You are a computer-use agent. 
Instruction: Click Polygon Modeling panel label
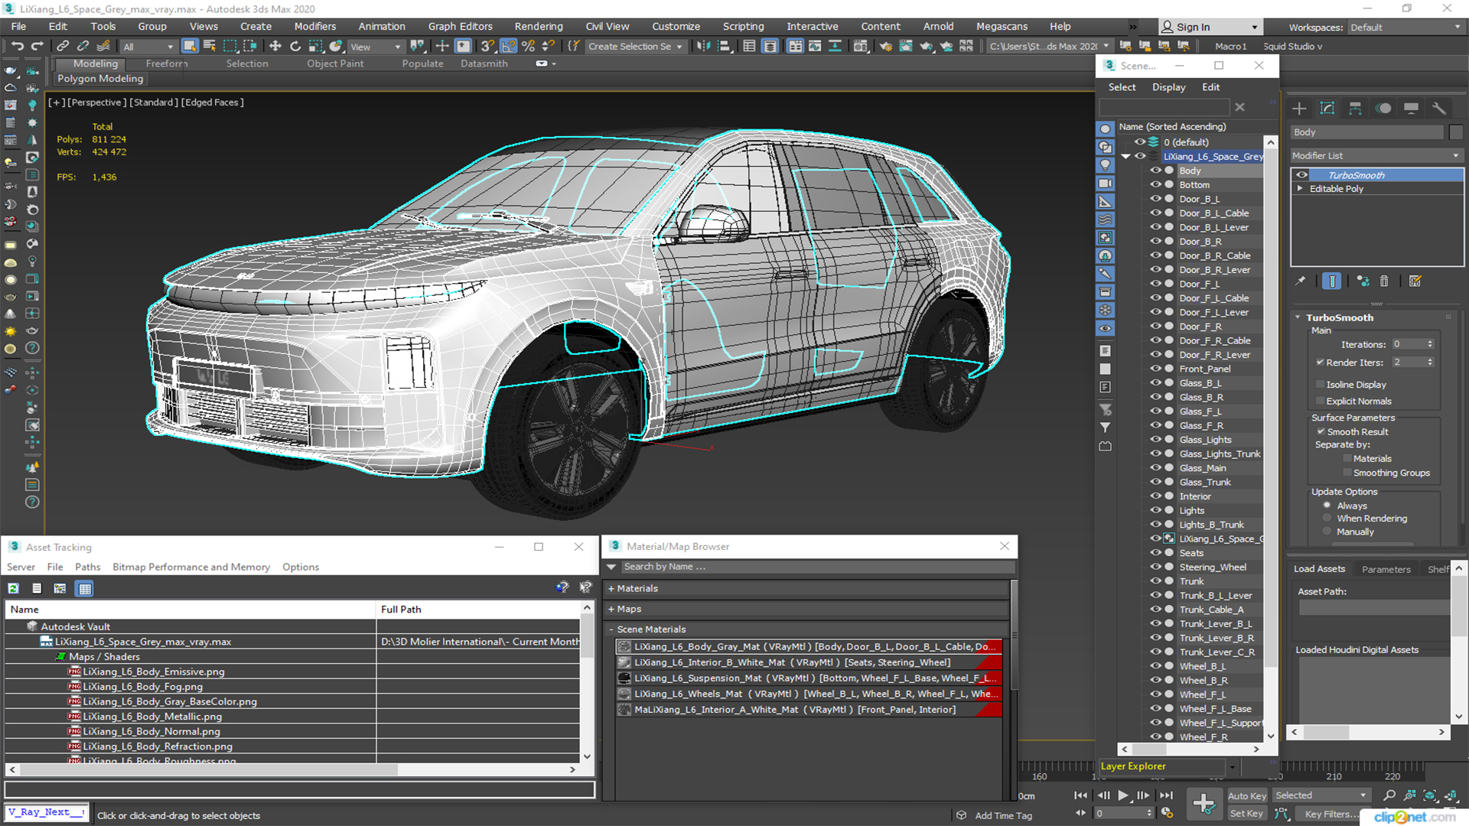tap(100, 78)
